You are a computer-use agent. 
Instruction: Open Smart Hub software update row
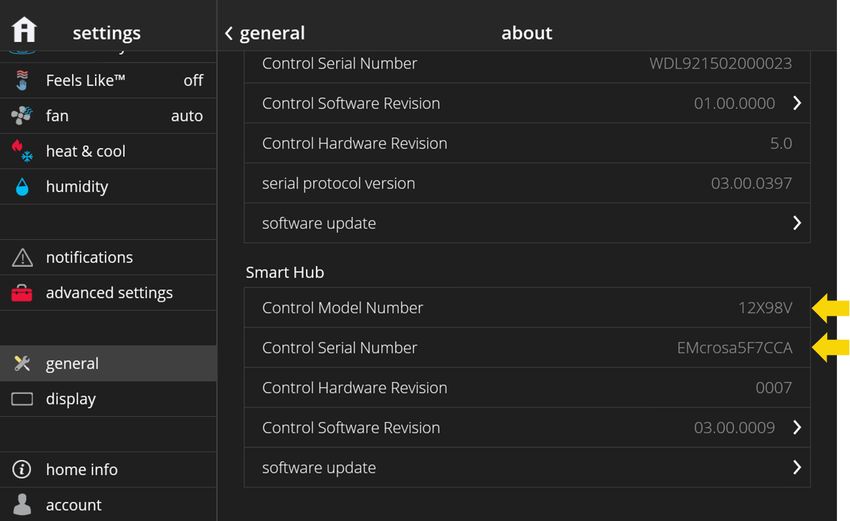coord(526,468)
